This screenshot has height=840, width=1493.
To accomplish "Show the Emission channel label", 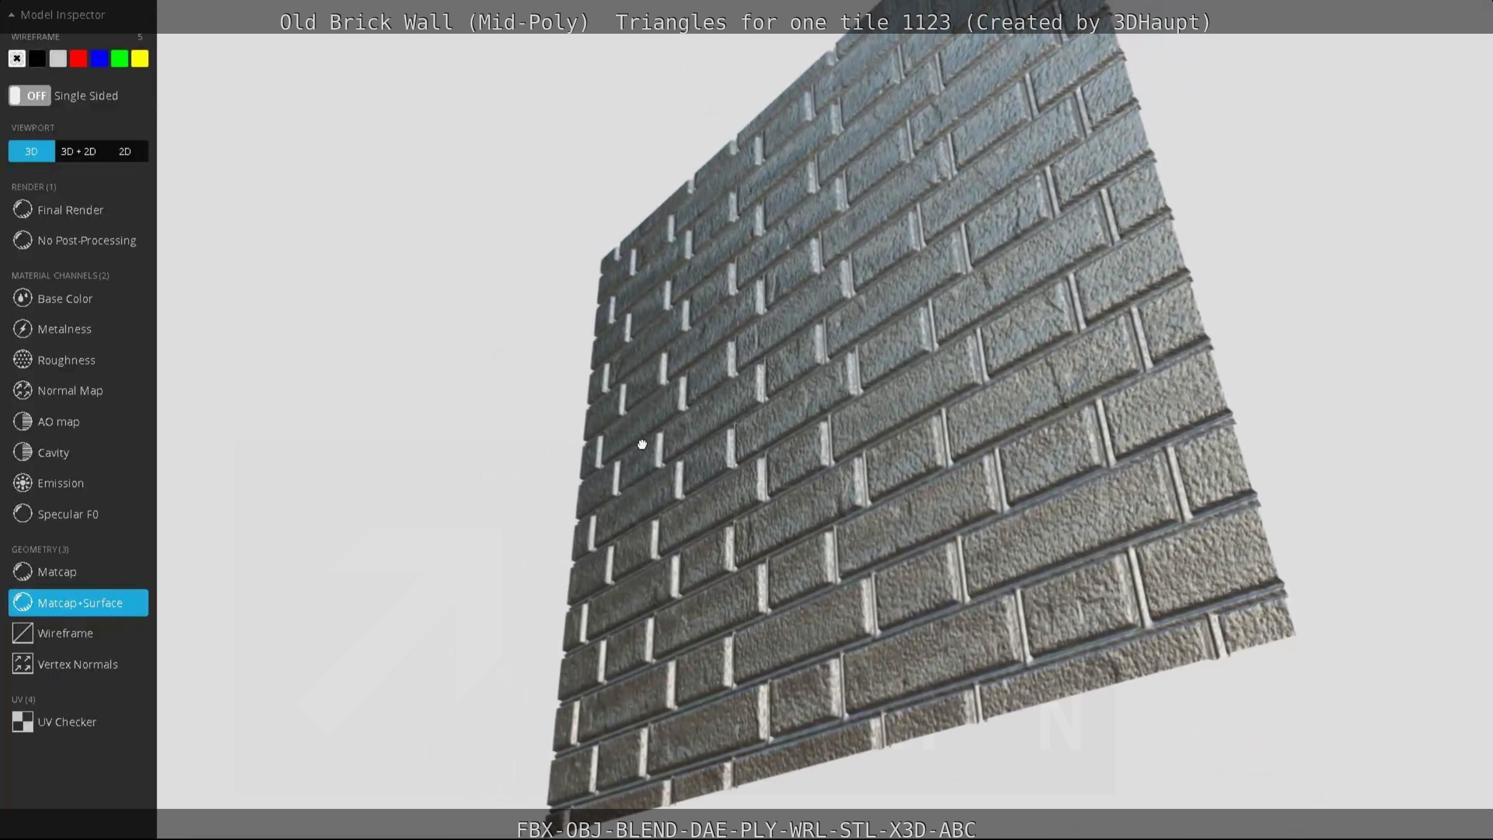I will coord(60,483).
